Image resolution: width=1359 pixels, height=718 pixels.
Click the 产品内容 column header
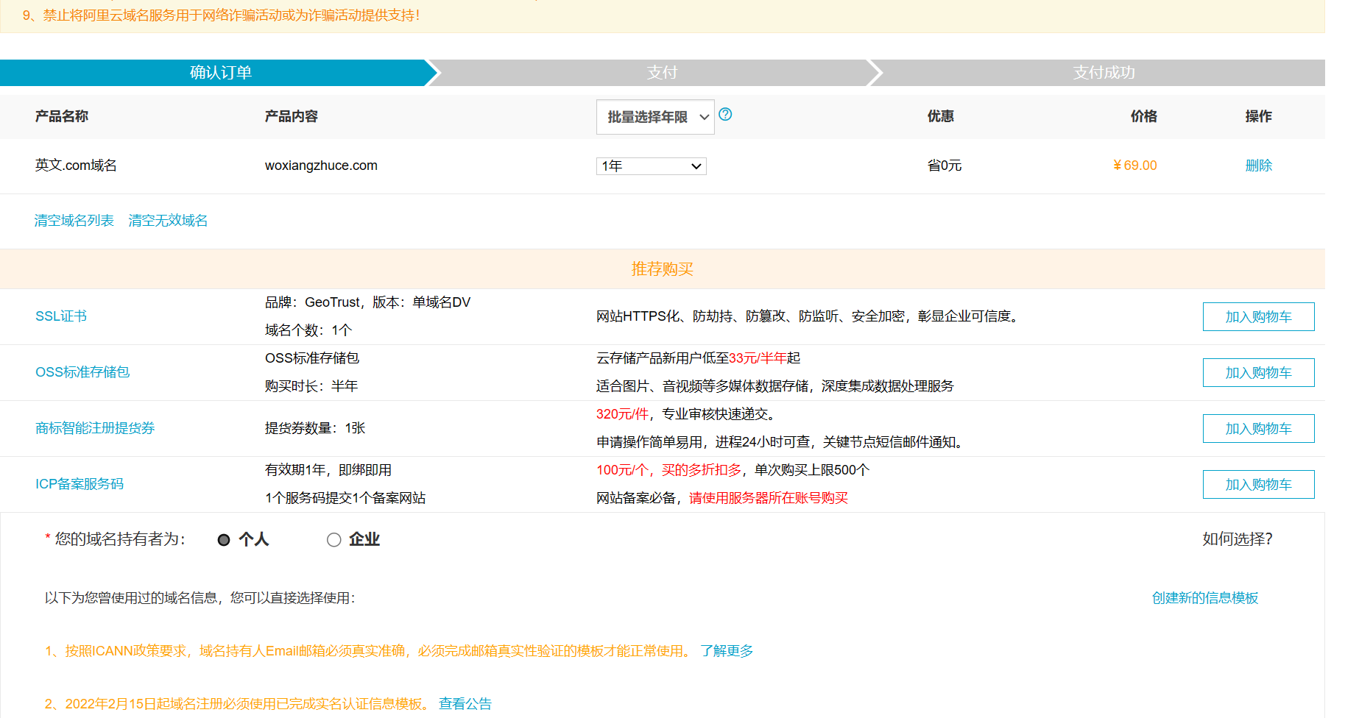click(292, 116)
